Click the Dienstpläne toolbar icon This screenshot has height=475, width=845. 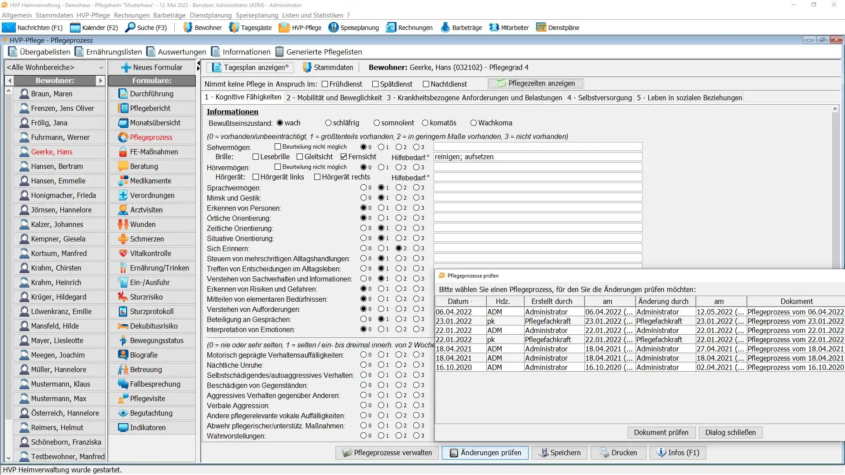point(541,28)
